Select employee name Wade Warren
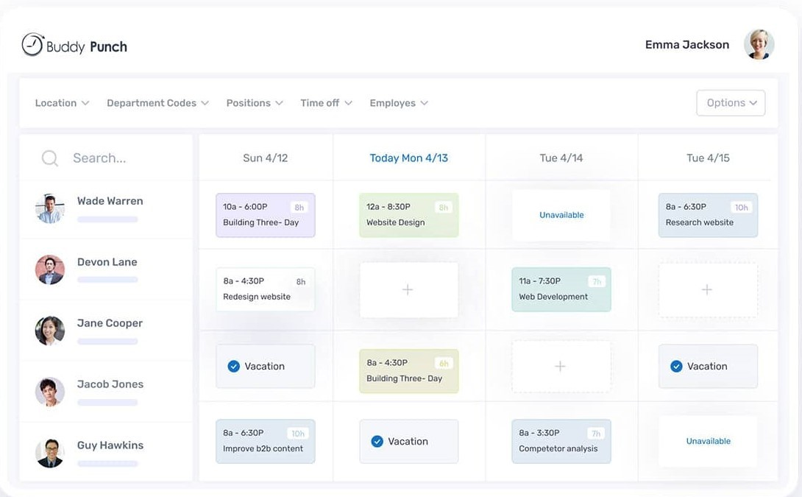The height and width of the screenshot is (497, 802). coord(110,201)
